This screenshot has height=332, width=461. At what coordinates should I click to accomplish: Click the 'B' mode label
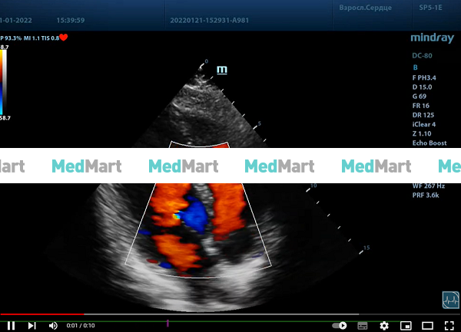415,67
